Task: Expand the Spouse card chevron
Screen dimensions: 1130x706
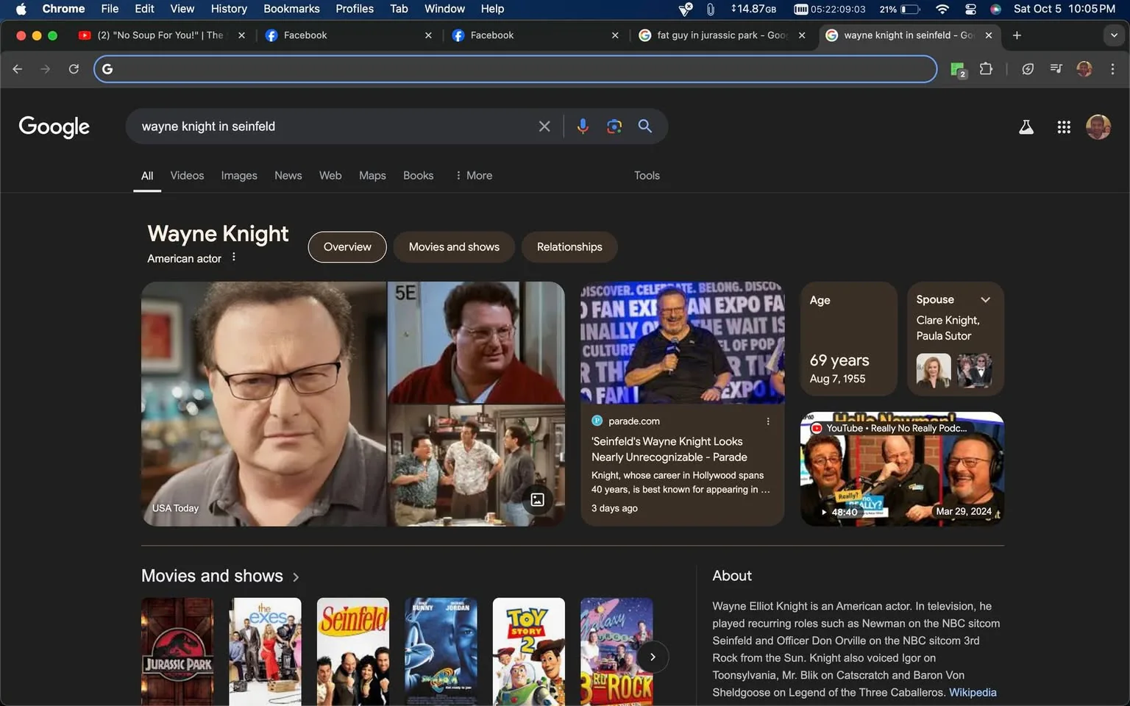Action: (x=986, y=299)
